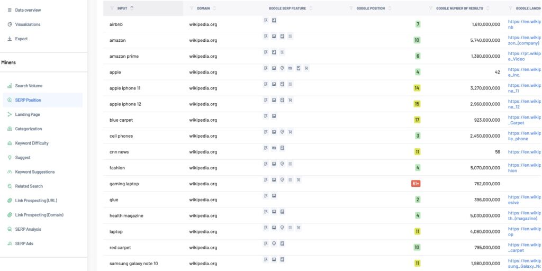Click the Keyword Difficulty icon in sidebar

point(10,143)
